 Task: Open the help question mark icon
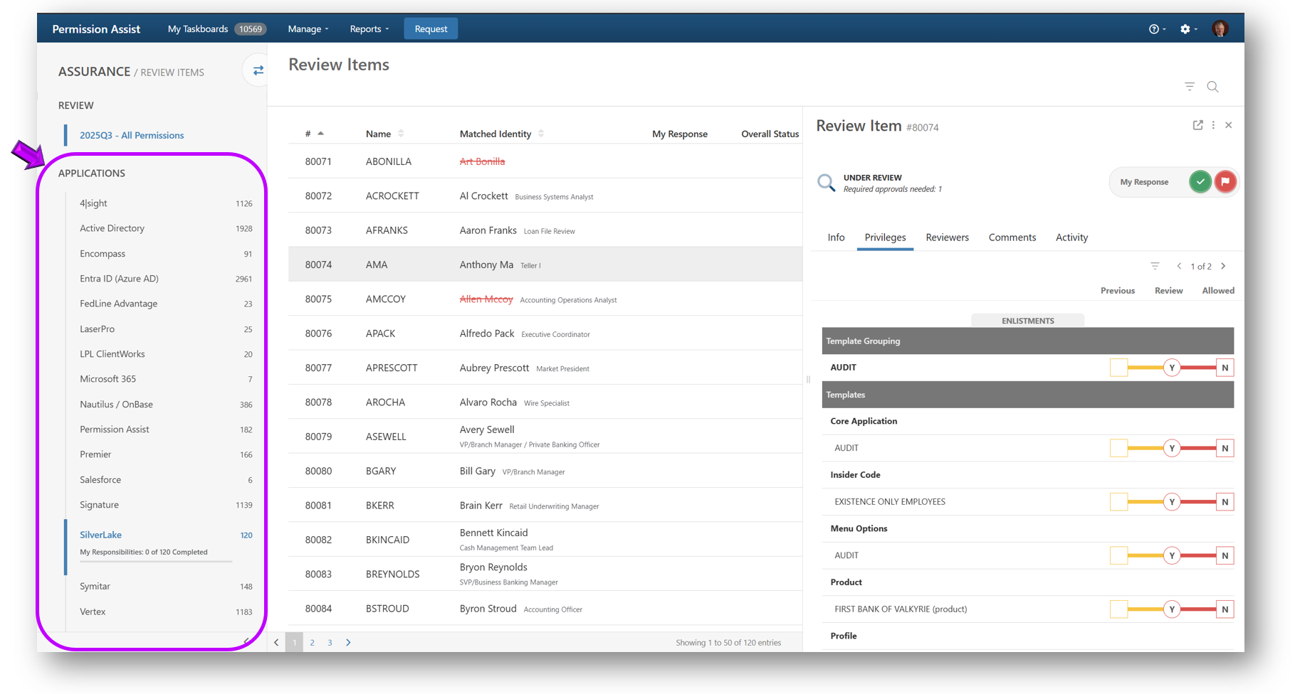pos(1153,29)
